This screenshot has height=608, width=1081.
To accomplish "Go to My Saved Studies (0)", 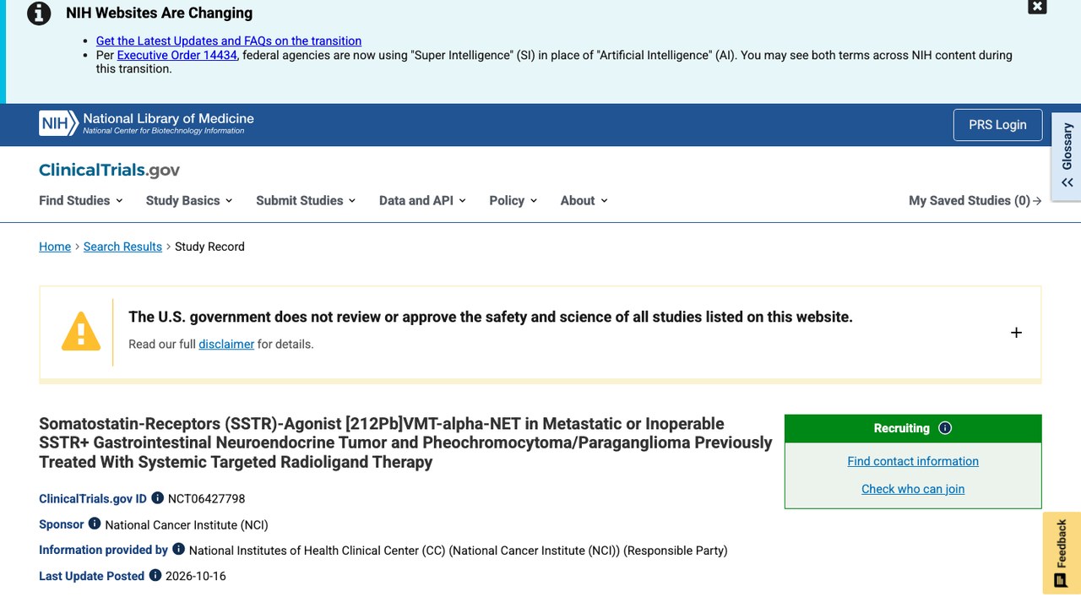I will coord(975,200).
